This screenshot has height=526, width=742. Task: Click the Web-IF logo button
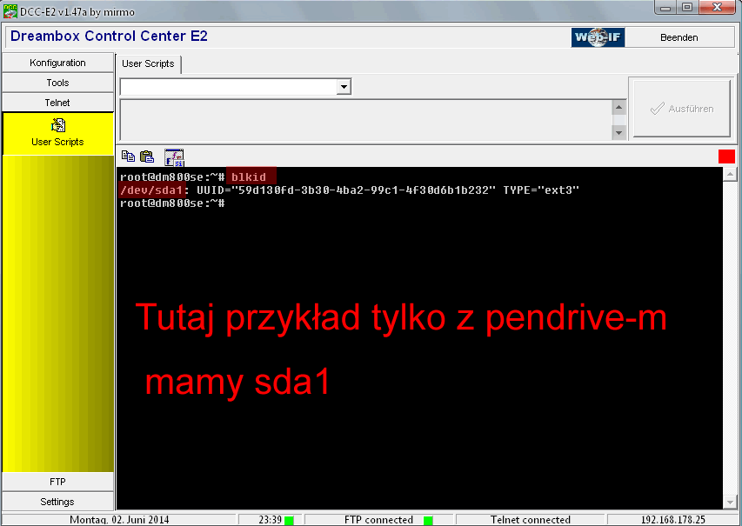597,37
